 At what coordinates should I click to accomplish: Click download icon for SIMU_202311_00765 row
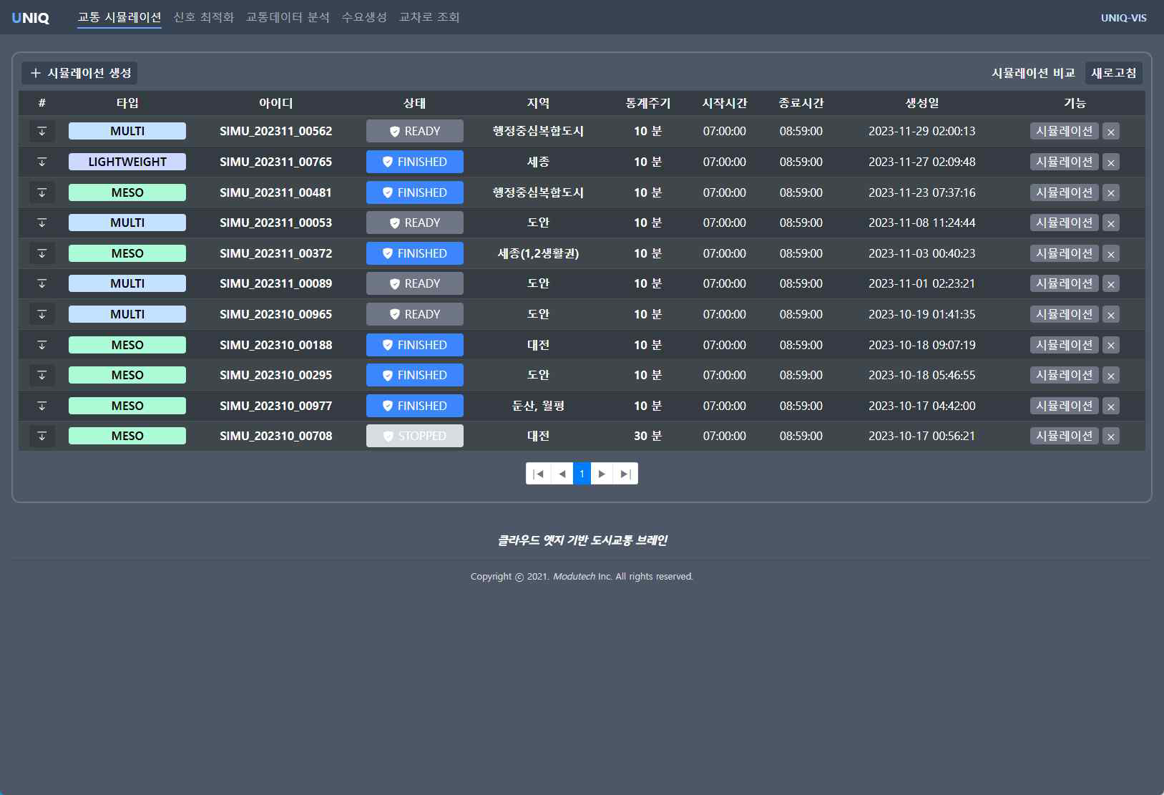(42, 162)
